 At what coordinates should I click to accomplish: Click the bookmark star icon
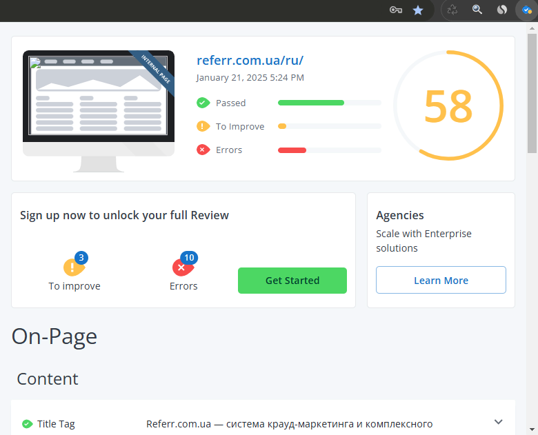(x=417, y=10)
